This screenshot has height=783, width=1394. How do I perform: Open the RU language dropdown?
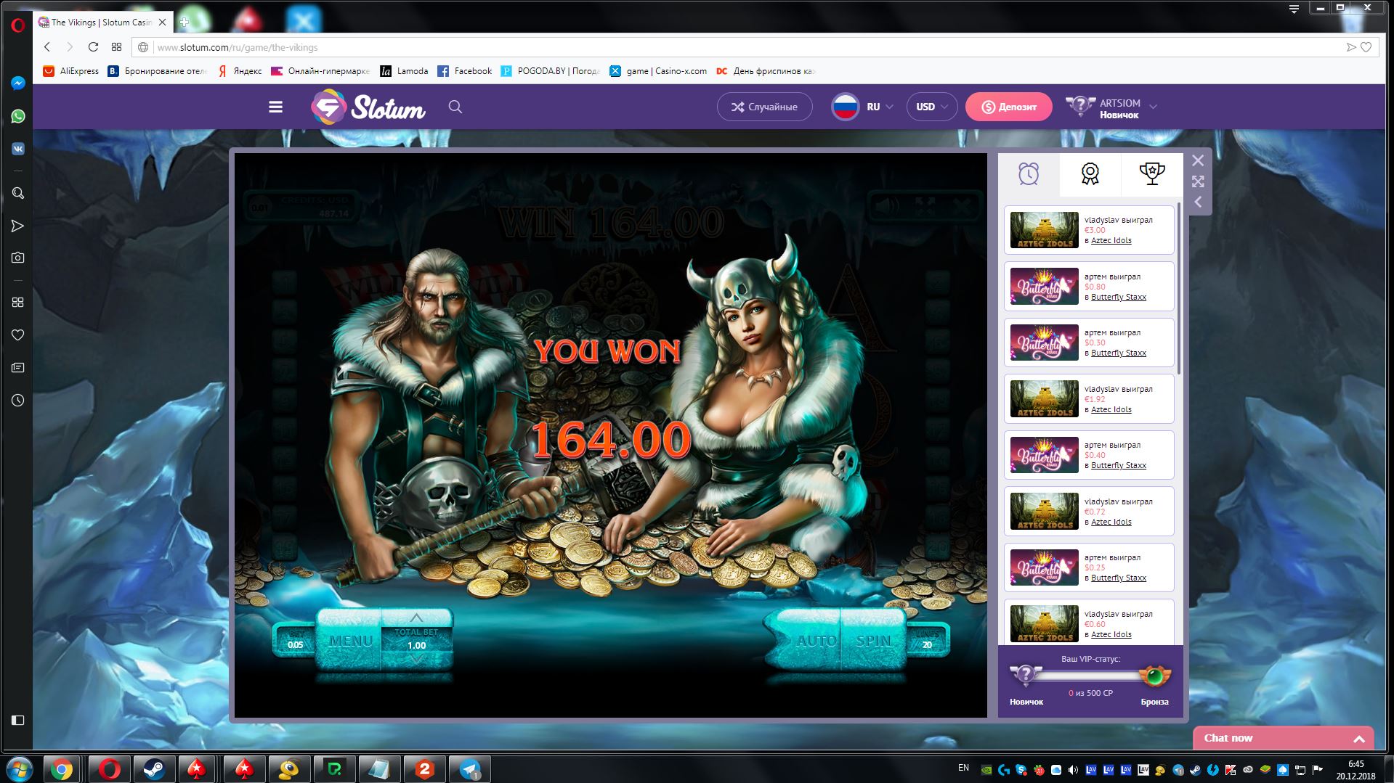pos(863,107)
